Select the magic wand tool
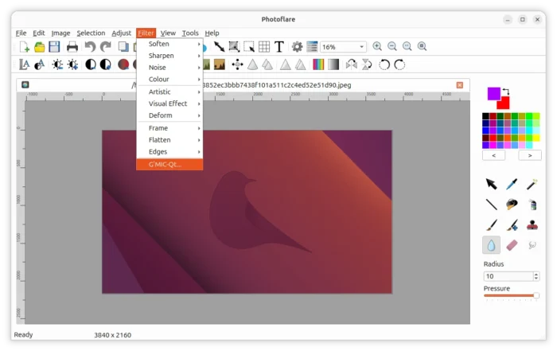 click(532, 184)
